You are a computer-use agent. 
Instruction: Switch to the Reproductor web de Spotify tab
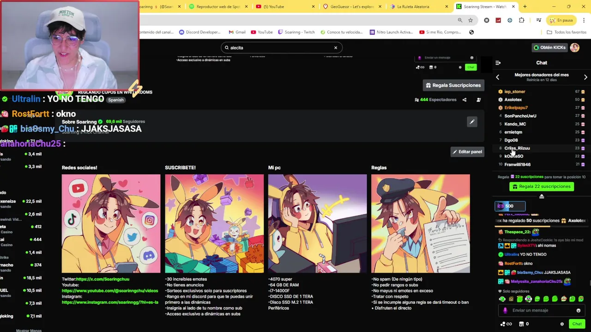[x=217, y=6]
